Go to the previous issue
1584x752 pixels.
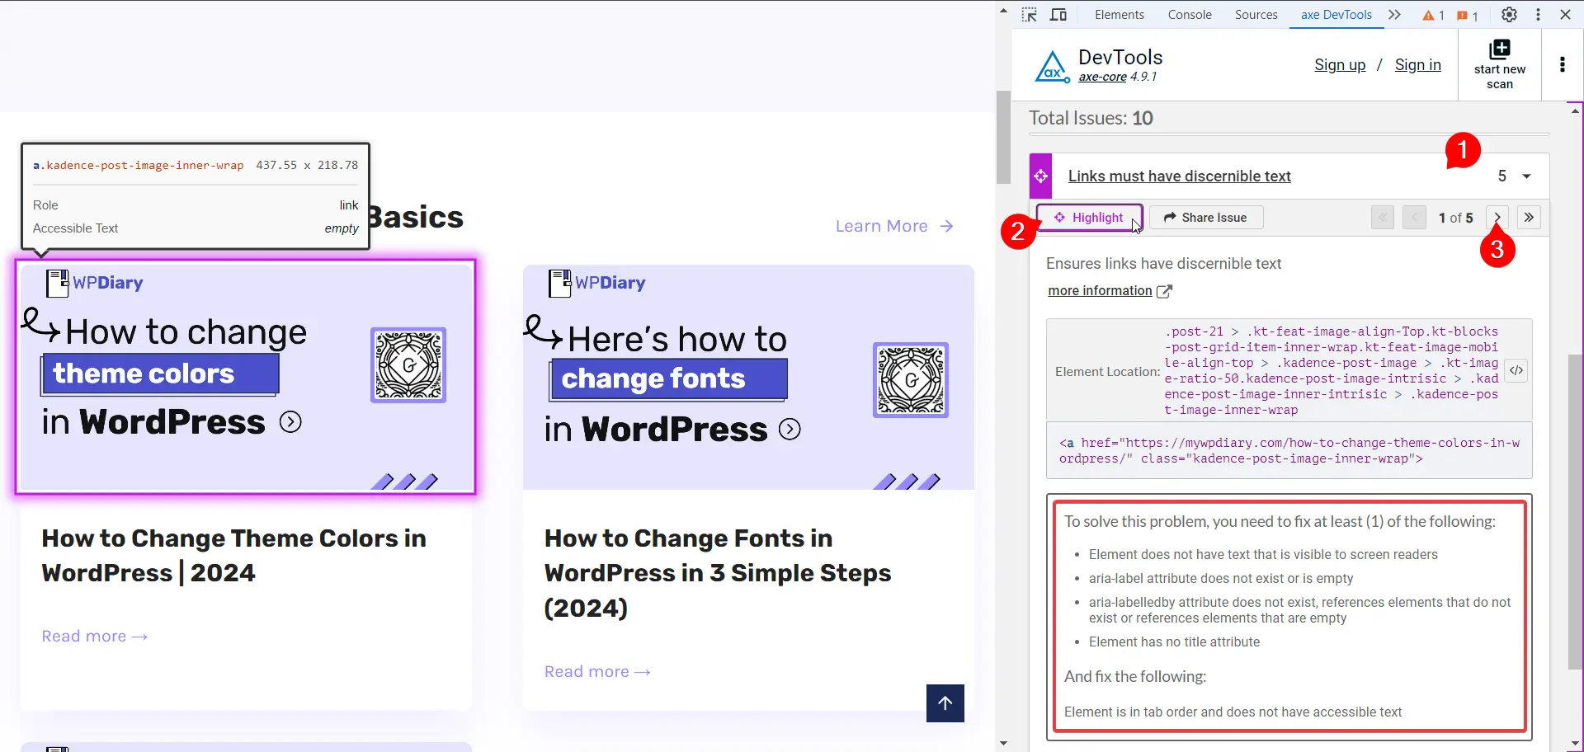[1414, 218]
